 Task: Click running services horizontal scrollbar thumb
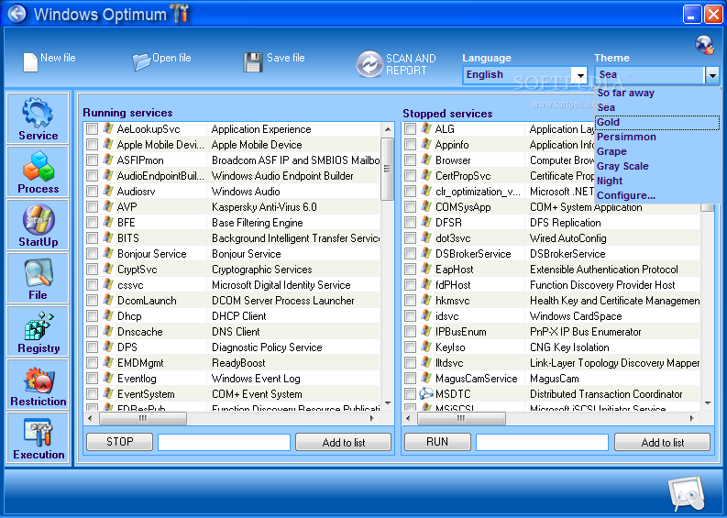tap(143, 418)
